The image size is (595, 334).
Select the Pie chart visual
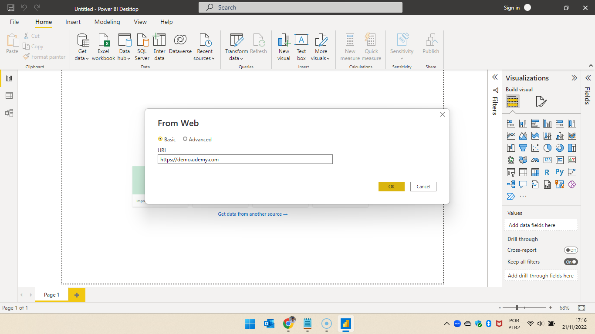(548, 148)
